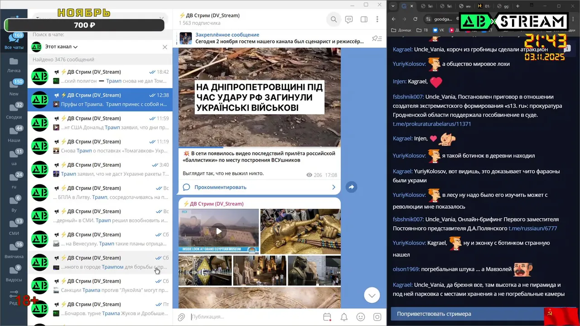Screen dimensions: 580x326
Task: Click the comment chevron arrow on post
Action: pyautogui.click(x=334, y=187)
